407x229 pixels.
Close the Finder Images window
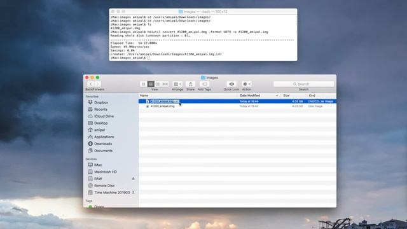coord(87,78)
